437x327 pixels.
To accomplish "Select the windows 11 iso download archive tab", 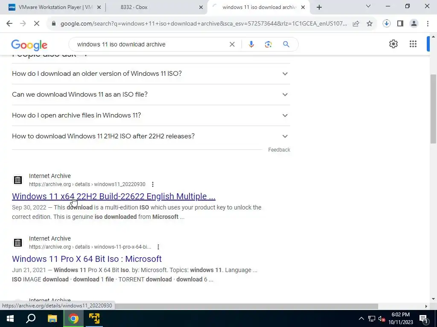I will 258,7.
